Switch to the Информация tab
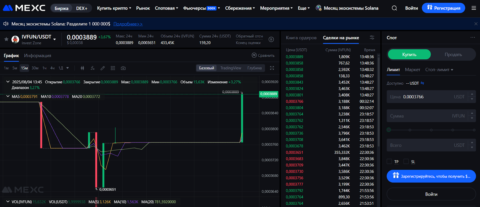The width and height of the screenshot is (480, 207). [x=37, y=55]
